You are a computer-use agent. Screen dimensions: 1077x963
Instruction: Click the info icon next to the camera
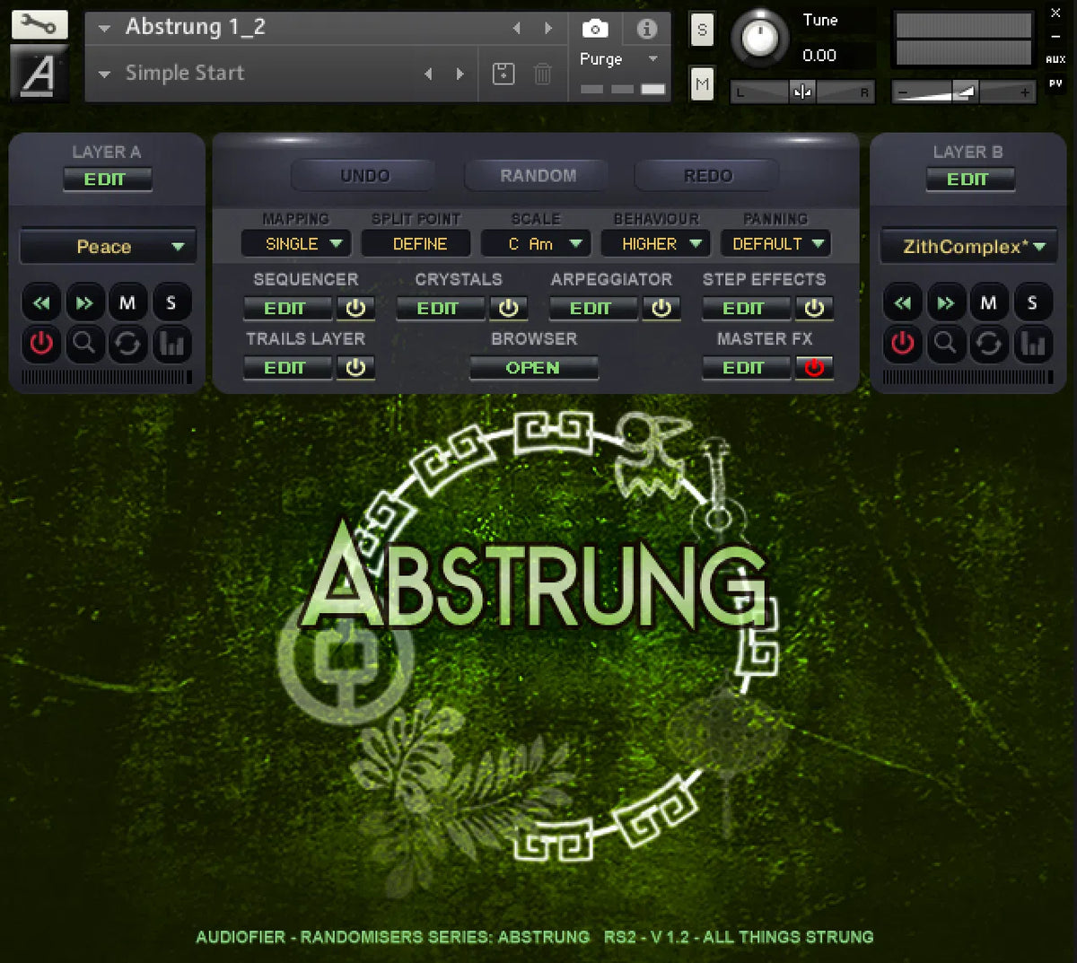pos(646,28)
